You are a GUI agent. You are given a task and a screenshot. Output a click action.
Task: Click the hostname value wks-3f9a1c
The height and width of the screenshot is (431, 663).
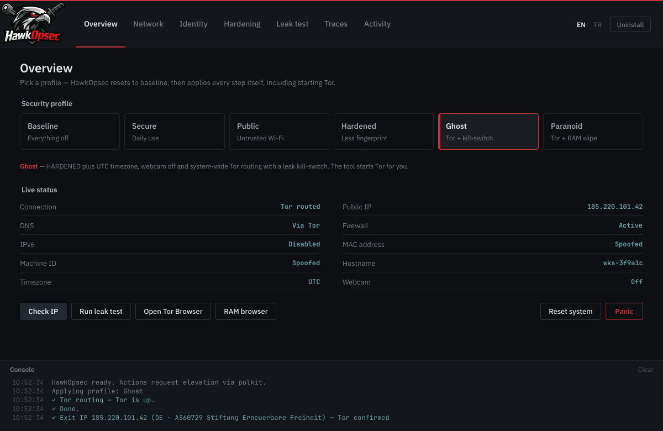click(623, 263)
